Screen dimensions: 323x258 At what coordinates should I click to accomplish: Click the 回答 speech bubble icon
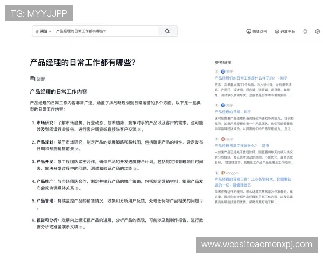pos(32,78)
